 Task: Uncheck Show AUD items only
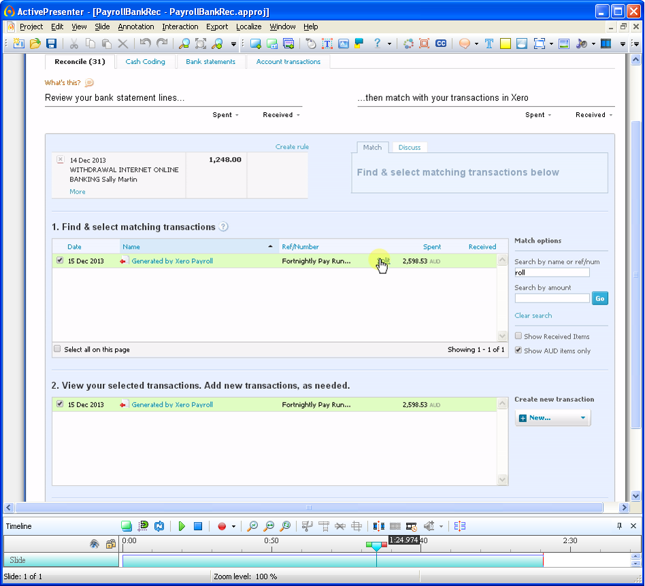(x=518, y=351)
